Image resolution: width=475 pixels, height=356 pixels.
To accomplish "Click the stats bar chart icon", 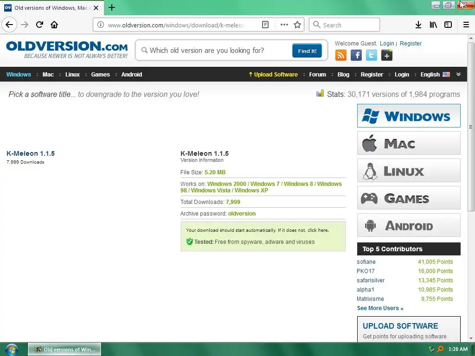I will tap(320, 94).
